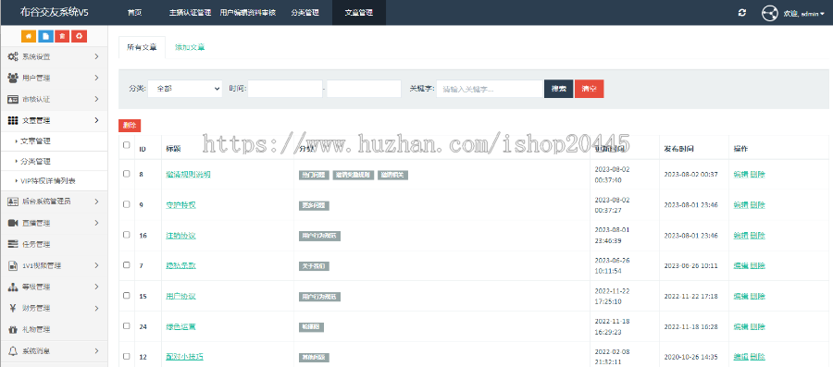Click the grid icon for 文章管理

click(x=13, y=120)
